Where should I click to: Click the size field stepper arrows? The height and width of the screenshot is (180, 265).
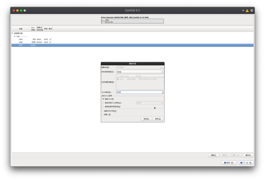pyautogui.click(x=163, y=92)
